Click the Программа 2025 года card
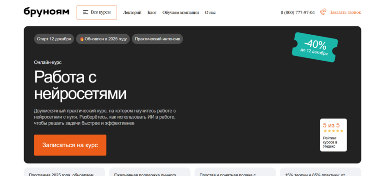This screenshot has height=176, width=385. pyautogui.click(x=64, y=172)
